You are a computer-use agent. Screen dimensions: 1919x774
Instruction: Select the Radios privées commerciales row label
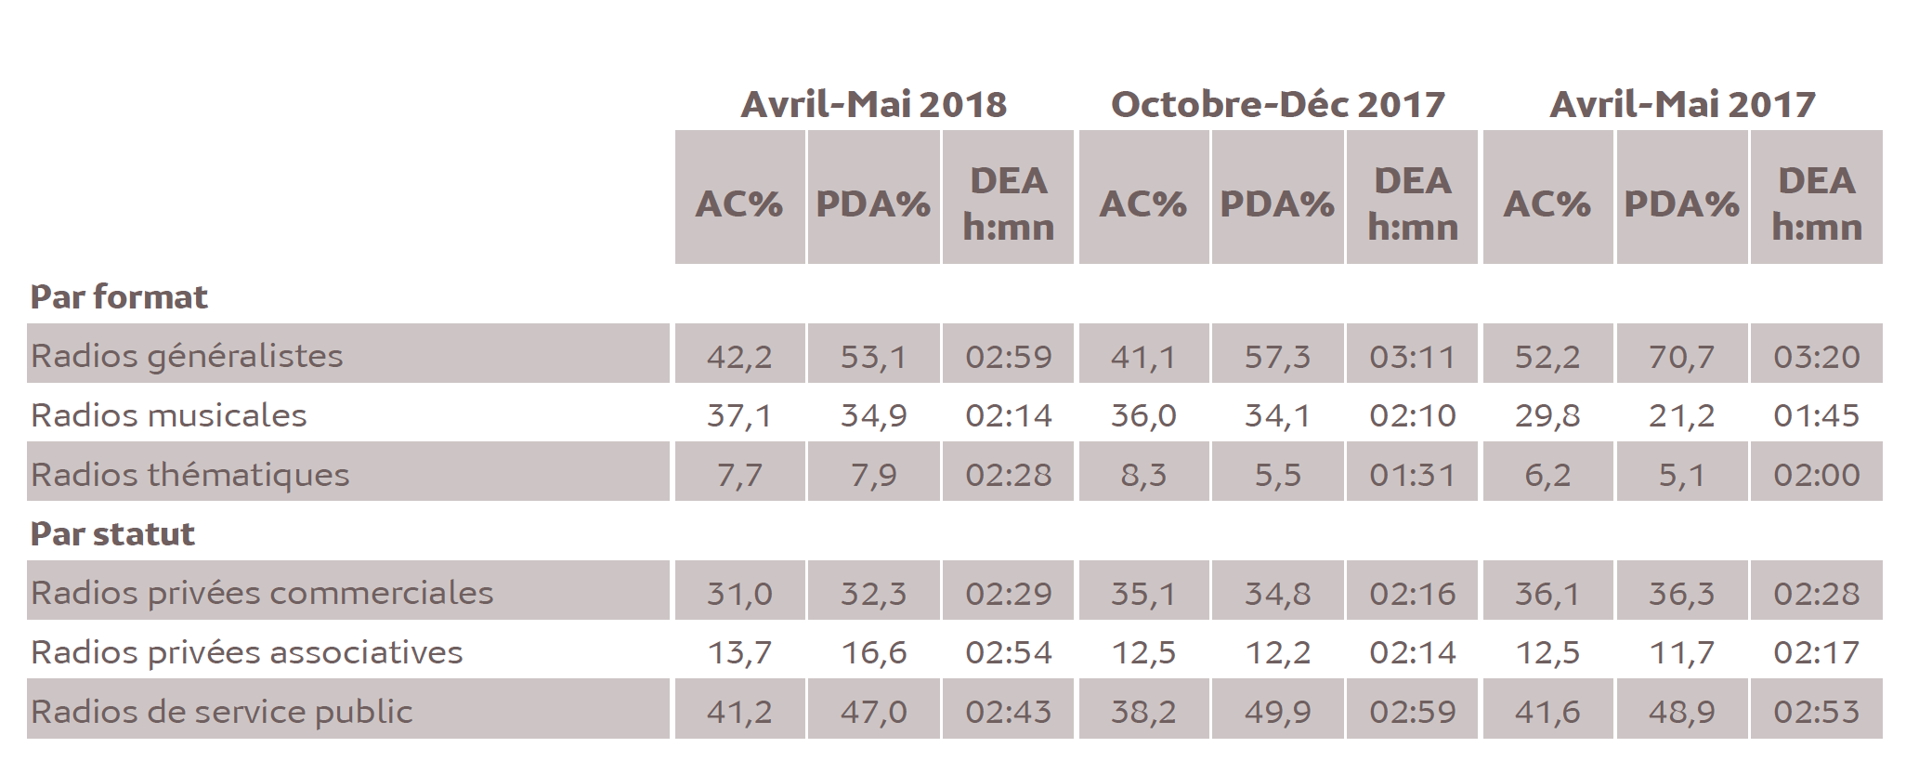tap(262, 593)
